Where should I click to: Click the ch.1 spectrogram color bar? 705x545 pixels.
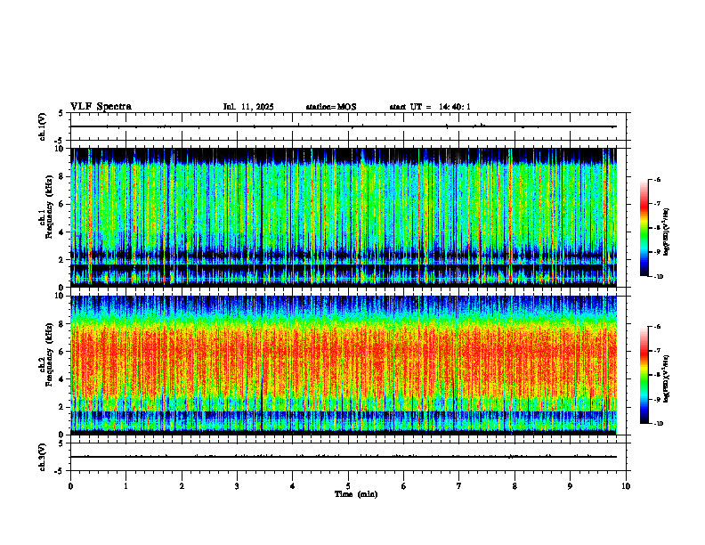[644, 228]
